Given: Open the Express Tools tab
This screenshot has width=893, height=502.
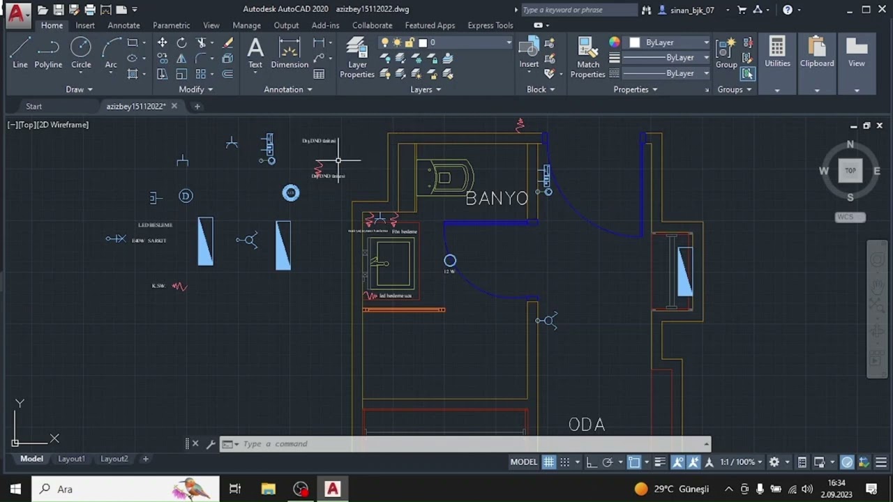Looking at the screenshot, I should [x=490, y=25].
